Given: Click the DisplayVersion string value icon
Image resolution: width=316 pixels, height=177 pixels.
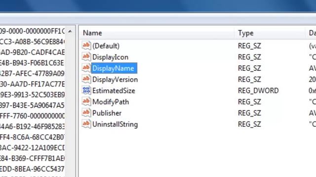Looking at the screenshot, I should 86,80.
